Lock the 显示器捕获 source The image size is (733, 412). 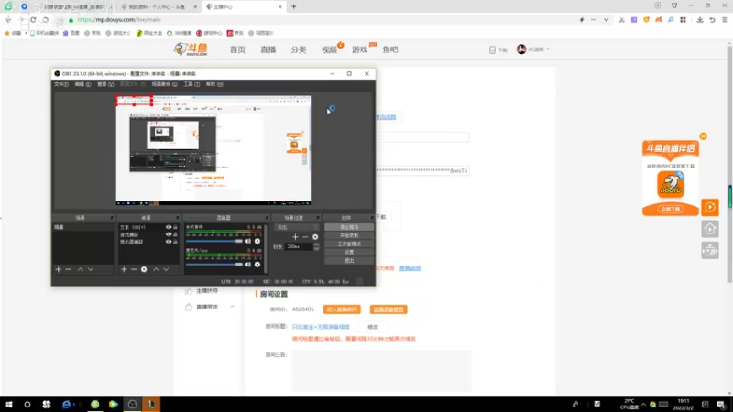[x=175, y=242]
